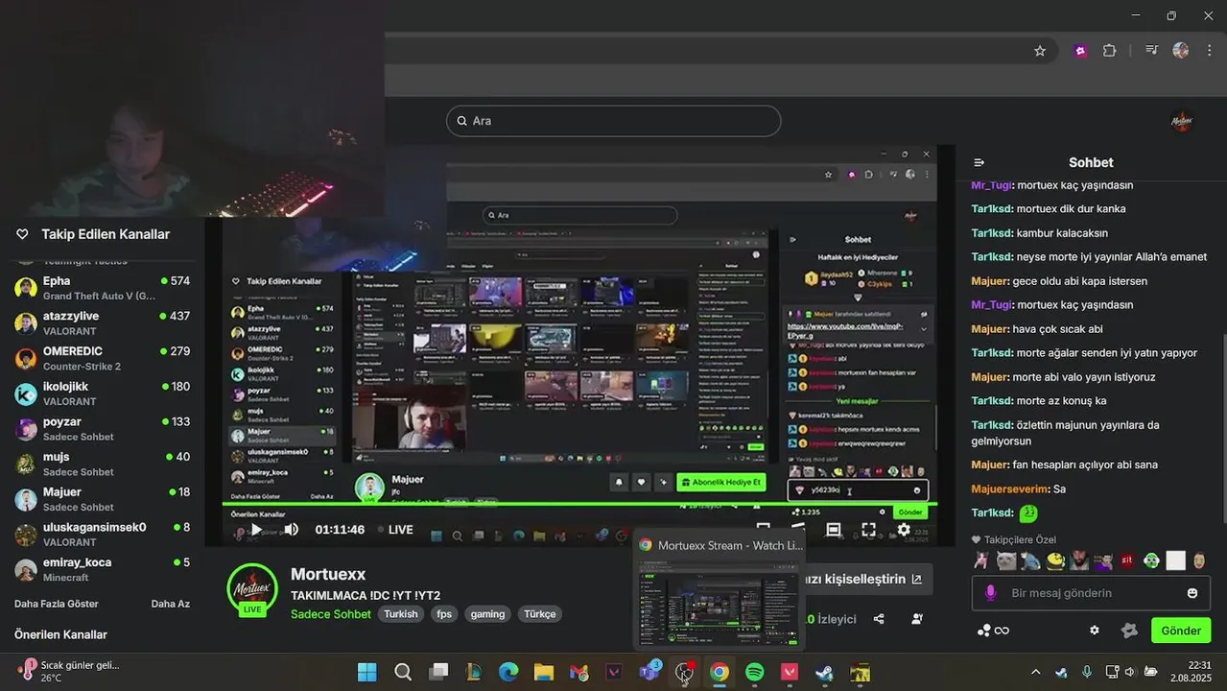Open the Mortuexx channel avatar
The height and width of the screenshot is (691, 1227).
(252, 588)
